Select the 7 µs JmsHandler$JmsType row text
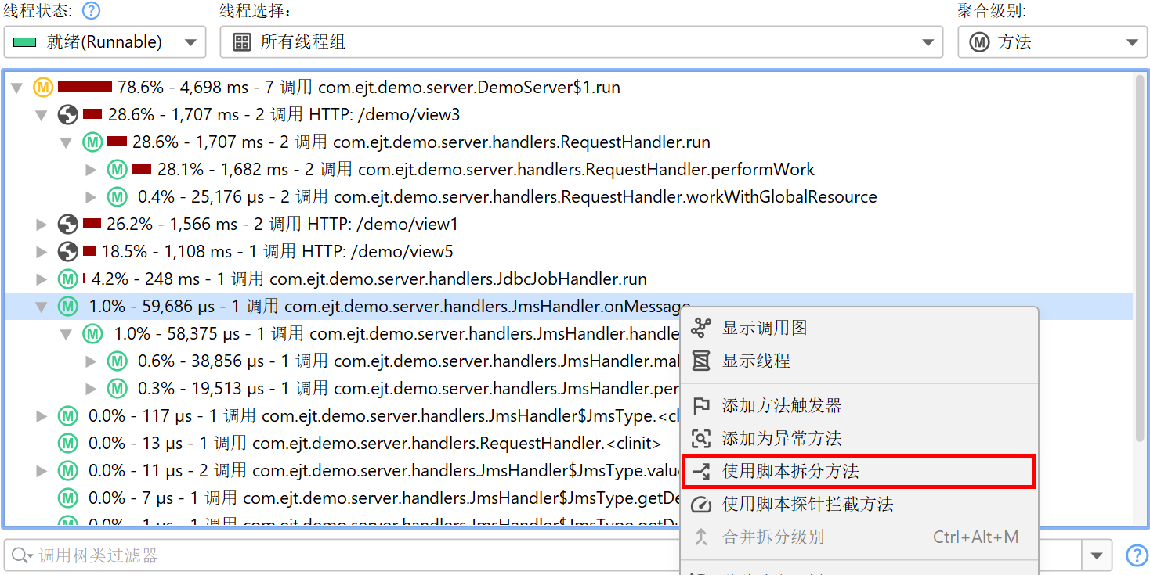The image size is (1150, 575). tap(383, 498)
